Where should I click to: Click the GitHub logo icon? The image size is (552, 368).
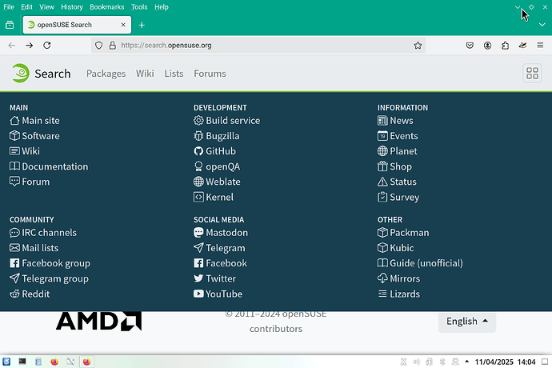pyautogui.click(x=198, y=151)
